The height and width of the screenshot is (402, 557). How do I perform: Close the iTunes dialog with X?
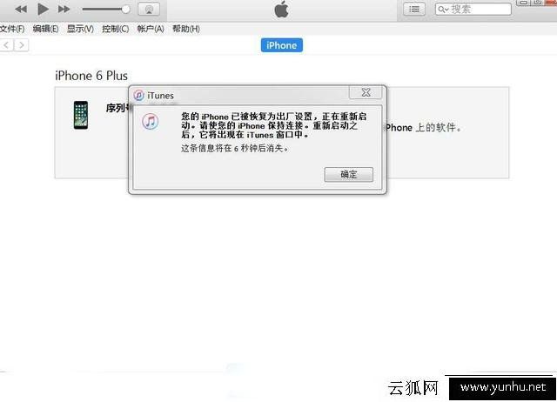(366, 93)
